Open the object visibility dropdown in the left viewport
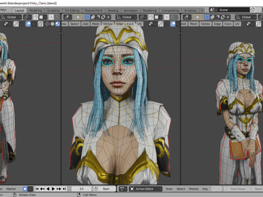The height and width of the screenshot is (197, 263). [x=7, y=24]
